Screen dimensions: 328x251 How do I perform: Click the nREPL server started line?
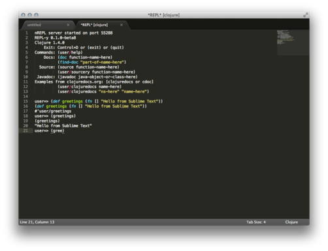point(73,33)
